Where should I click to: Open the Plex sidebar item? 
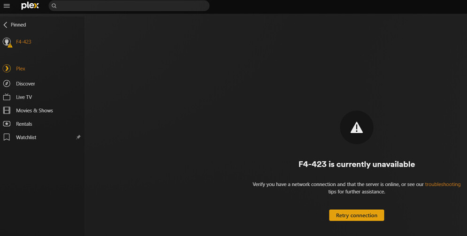[x=21, y=69]
